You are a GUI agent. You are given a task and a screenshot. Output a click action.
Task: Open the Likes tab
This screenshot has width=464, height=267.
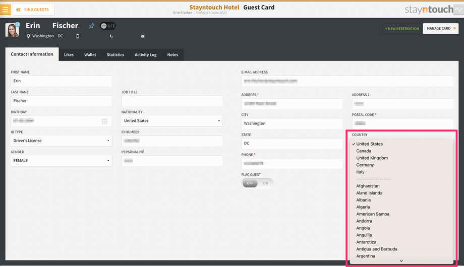click(x=69, y=55)
